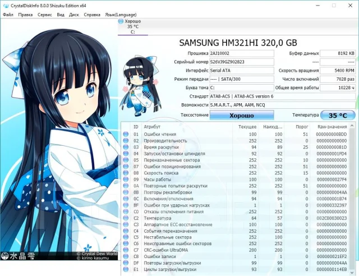Click the raw value 002C00030023
This screenshot has height=276, width=359.
(332, 218)
